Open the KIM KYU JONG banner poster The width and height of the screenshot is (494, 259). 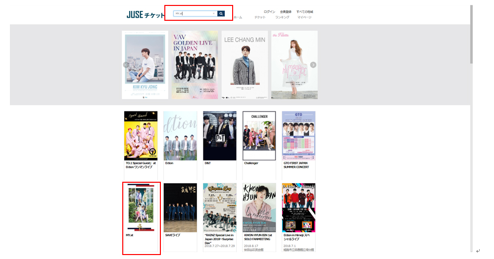145,65
